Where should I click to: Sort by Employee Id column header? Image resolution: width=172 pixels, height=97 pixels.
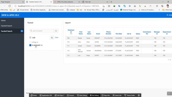(x=71, y=31)
